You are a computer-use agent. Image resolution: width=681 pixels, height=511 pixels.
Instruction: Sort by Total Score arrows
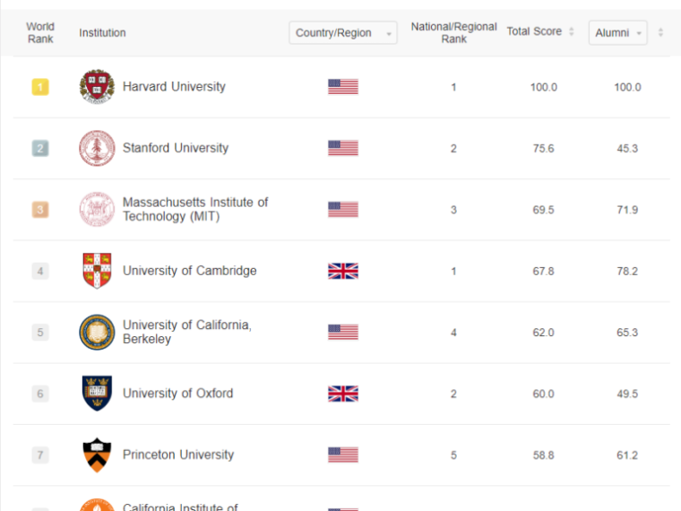[572, 31]
